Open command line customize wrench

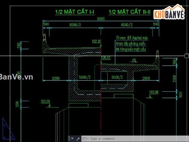click(x=78, y=139)
